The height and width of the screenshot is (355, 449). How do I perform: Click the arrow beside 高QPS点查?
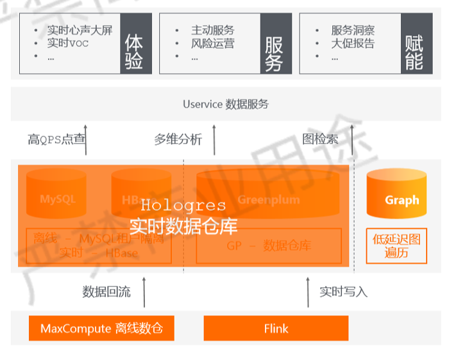(x=85, y=140)
